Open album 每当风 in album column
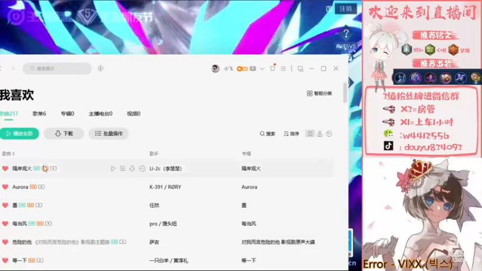 [249, 223]
